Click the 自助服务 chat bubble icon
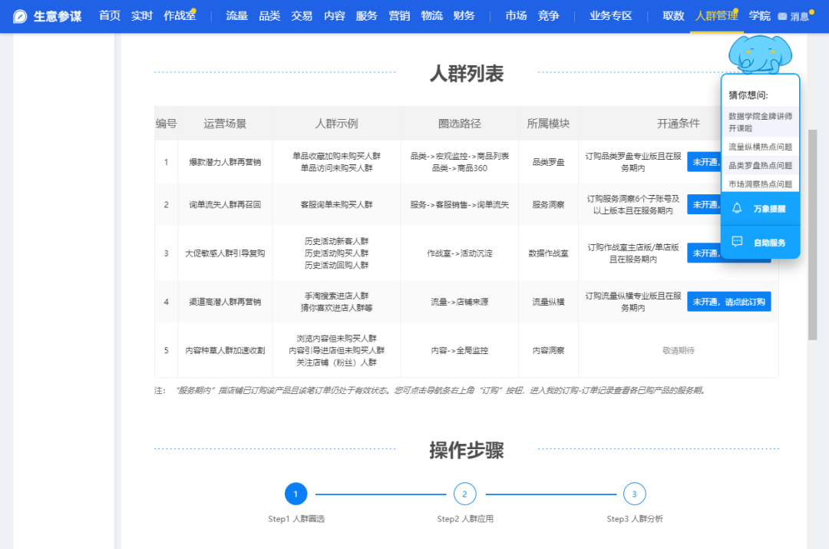 point(737,242)
